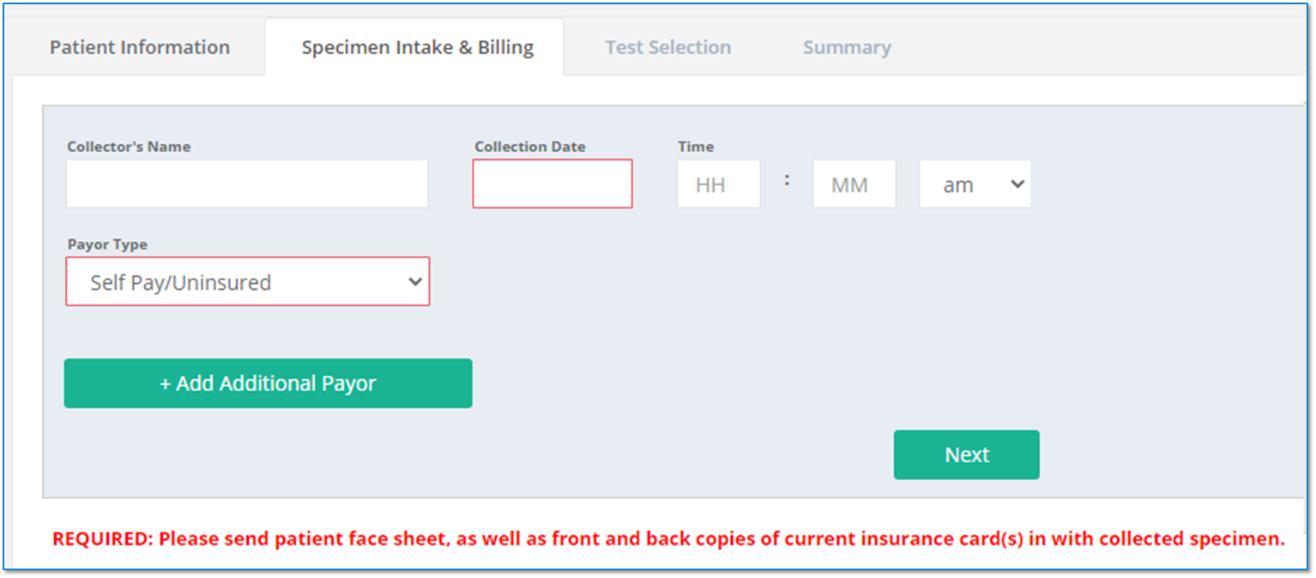Click the am/pm dropdown arrow icon
This screenshot has height=578, width=1316.
click(x=1017, y=183)
